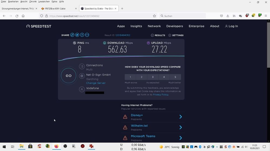Rate download speed as 2
This screenshot has width=270, height=151.
coord(142,77)
